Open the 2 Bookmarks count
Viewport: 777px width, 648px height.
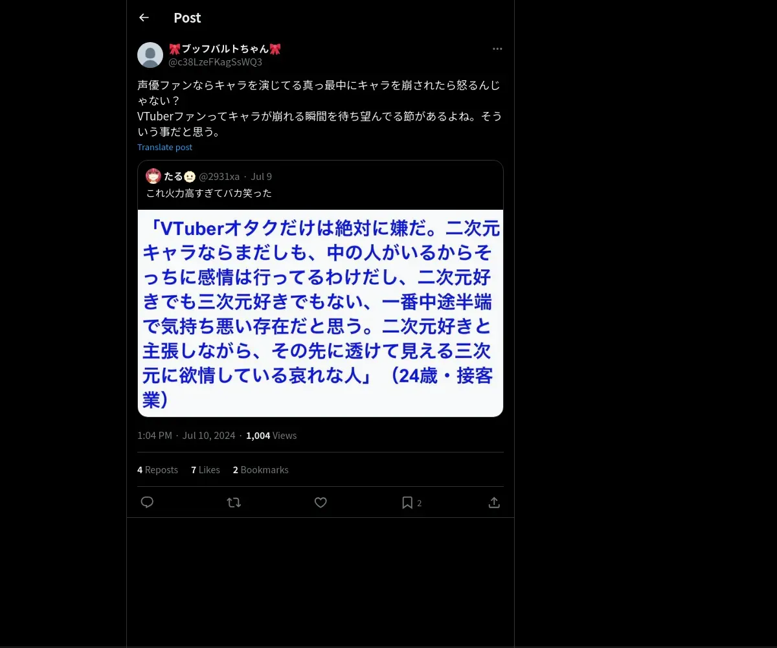click(x=261, y=470)
